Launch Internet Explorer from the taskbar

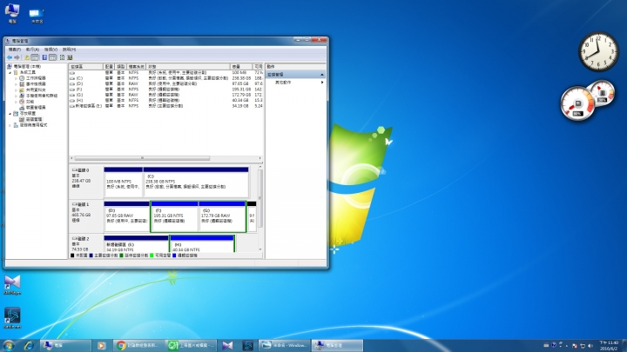point(29,346)
